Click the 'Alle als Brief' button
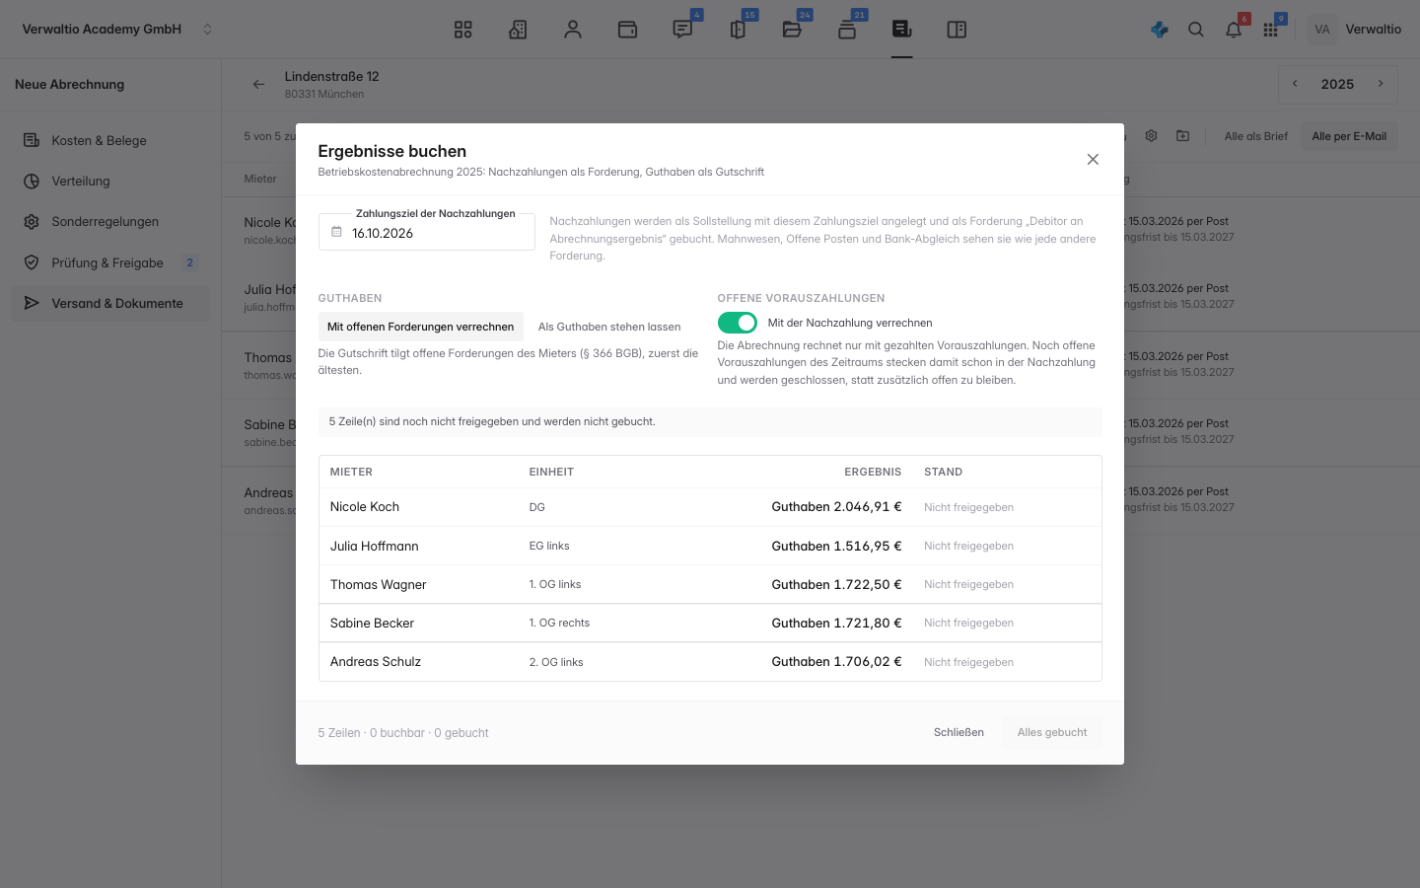Screen dimensions: 1420x888 click(x=1256, y=136)
